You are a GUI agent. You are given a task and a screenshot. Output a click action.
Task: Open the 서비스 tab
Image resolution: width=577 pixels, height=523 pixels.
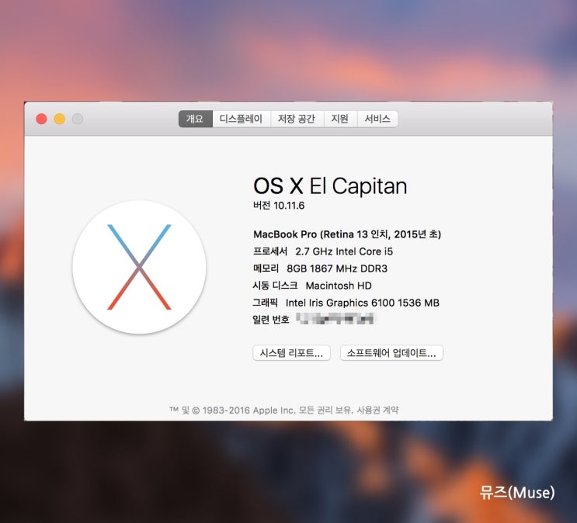click(377, 119)
